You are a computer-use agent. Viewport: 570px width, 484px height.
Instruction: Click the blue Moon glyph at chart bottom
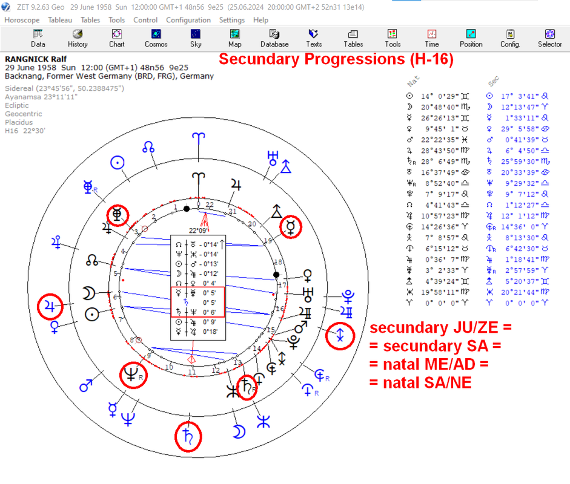tap(239, 431)
